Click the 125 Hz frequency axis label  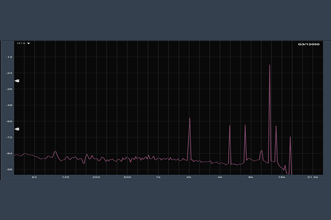[65, 177]
